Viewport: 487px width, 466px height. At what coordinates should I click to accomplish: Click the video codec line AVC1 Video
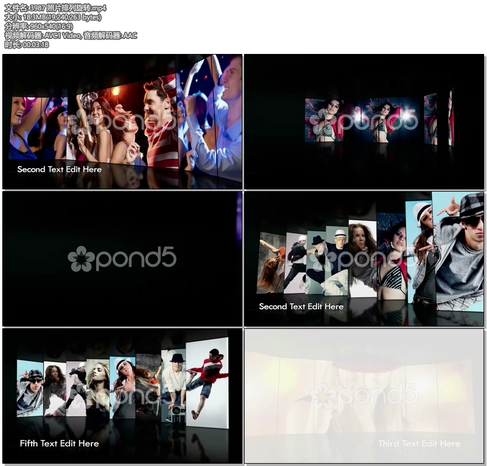pos(71,36)
